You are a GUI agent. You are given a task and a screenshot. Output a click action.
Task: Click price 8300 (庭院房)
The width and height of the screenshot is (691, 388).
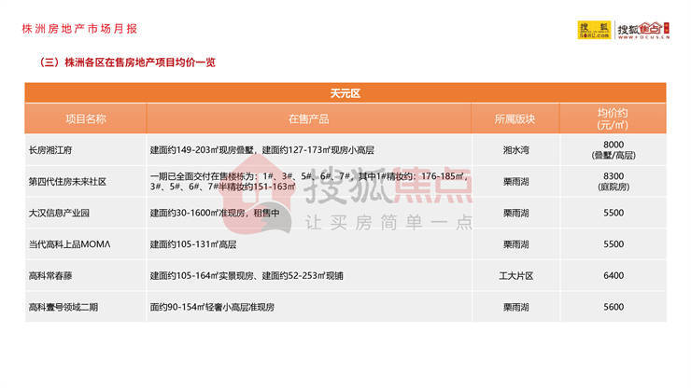[613, 182]
